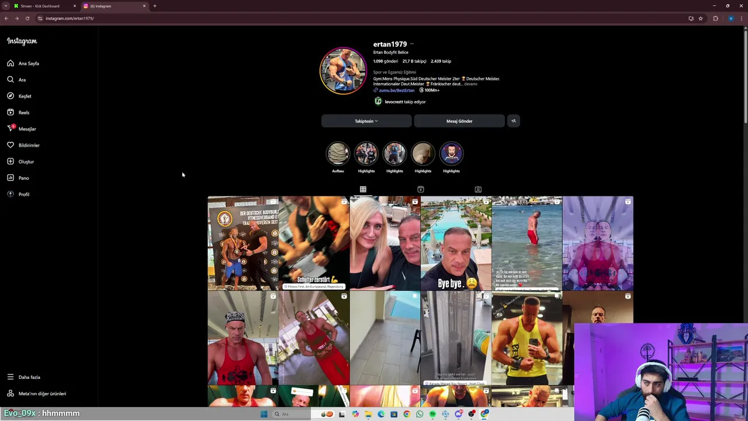Go back in browser history
The width and height of the screenshot is (748, 421).
click(x=6, y=18)
